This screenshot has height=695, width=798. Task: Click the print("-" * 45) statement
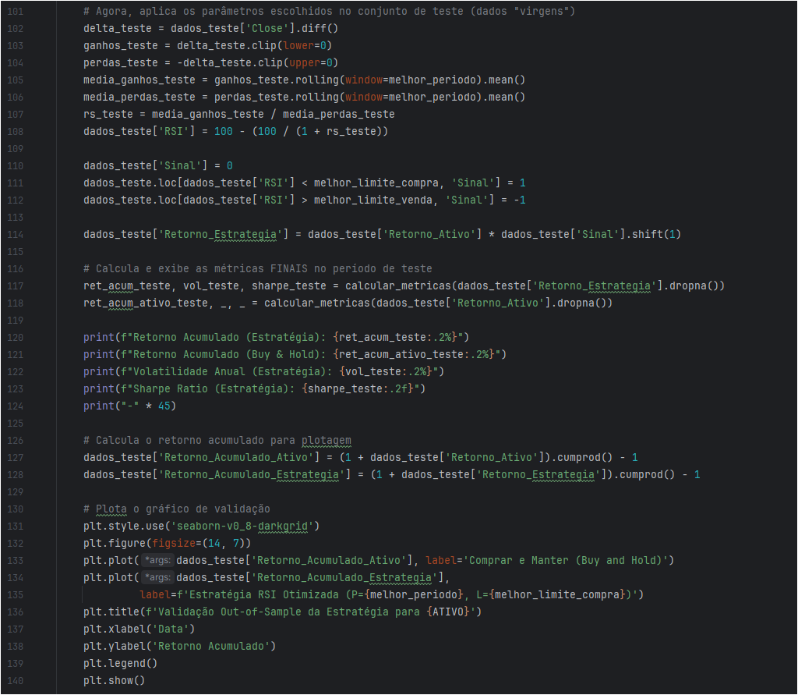pyautogui.click(x=129, y=406)
